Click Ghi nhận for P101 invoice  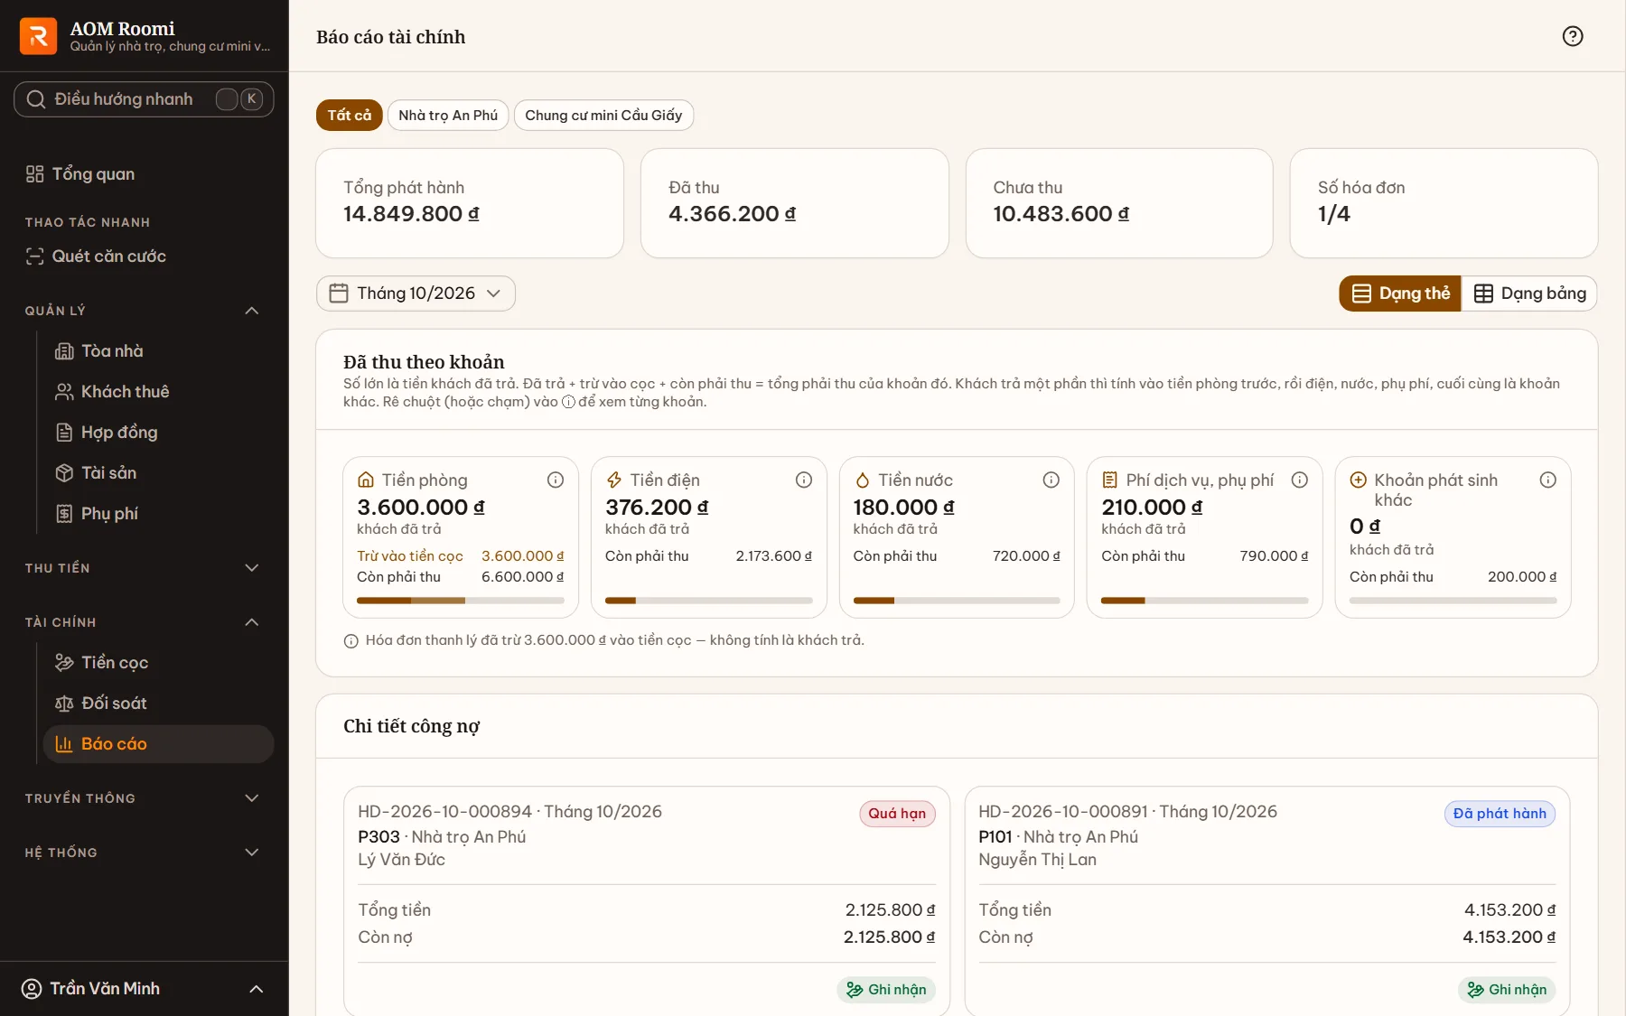(x=1507, y=990)
